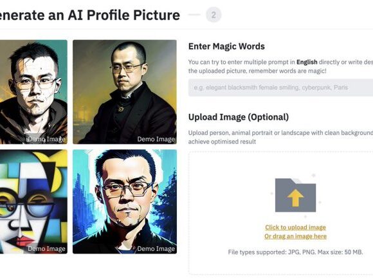The image size is (373, 278).
Task: Click the "Or drag an image here" link
Action: 295,236
